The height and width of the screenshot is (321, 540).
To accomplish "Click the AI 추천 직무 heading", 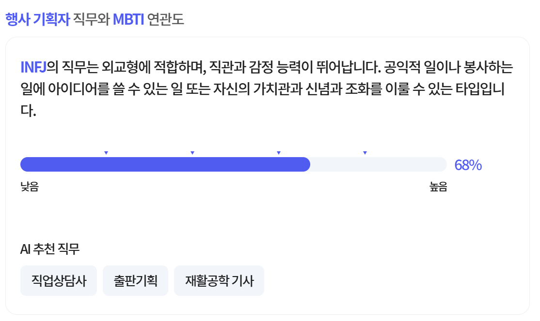I will (x=50, y=249).
